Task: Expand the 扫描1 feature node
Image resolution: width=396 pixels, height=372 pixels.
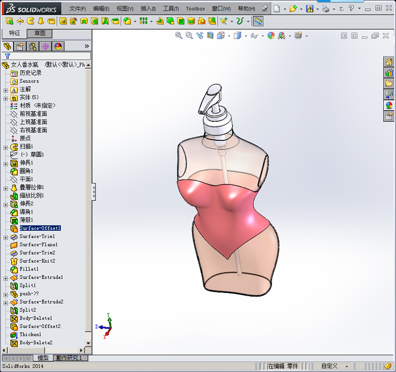Action: 6,148
